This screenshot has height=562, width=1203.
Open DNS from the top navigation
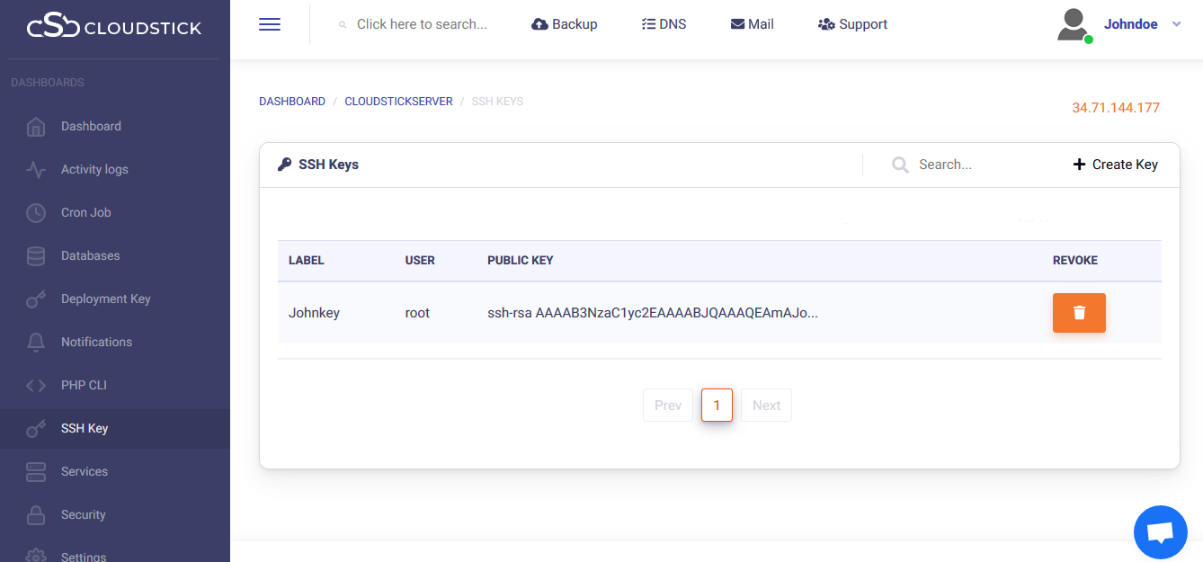(x=664, y=24)
